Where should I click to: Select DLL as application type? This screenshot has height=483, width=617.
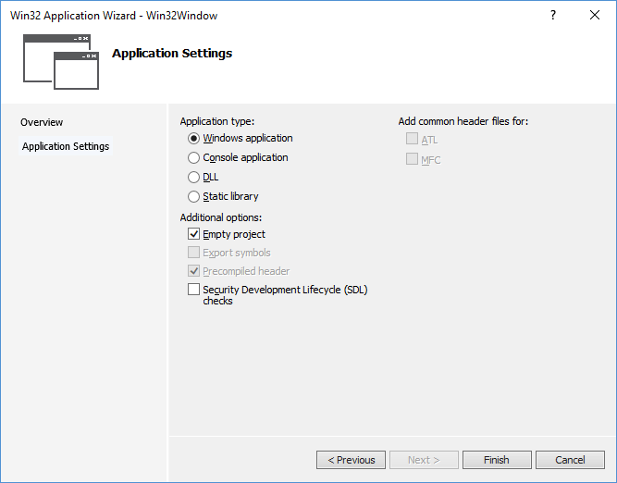193,178
